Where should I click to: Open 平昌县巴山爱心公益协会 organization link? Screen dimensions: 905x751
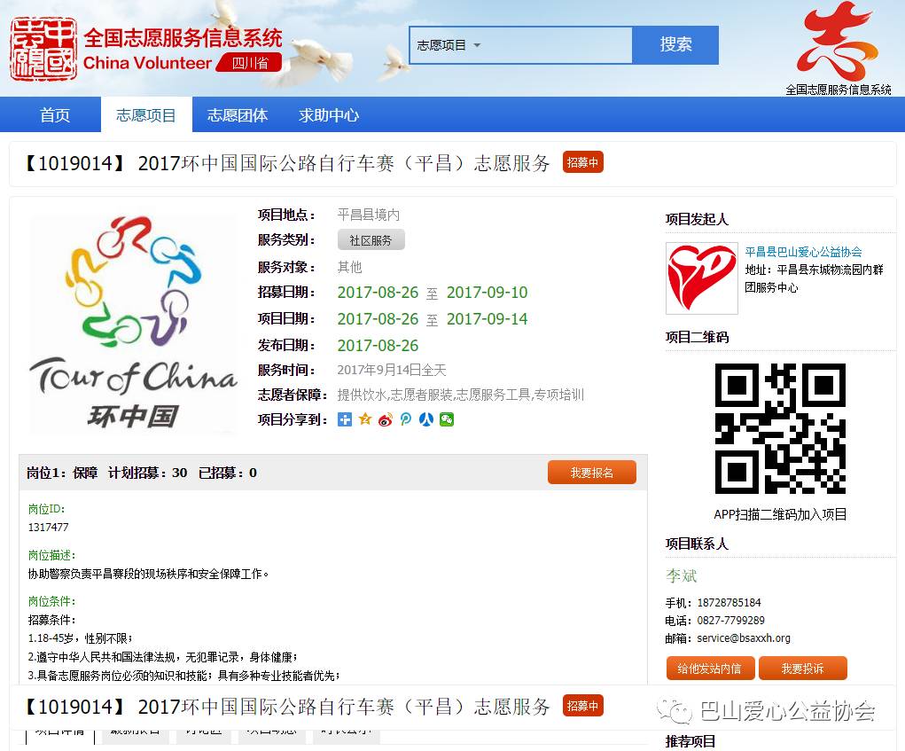[803, 252]
